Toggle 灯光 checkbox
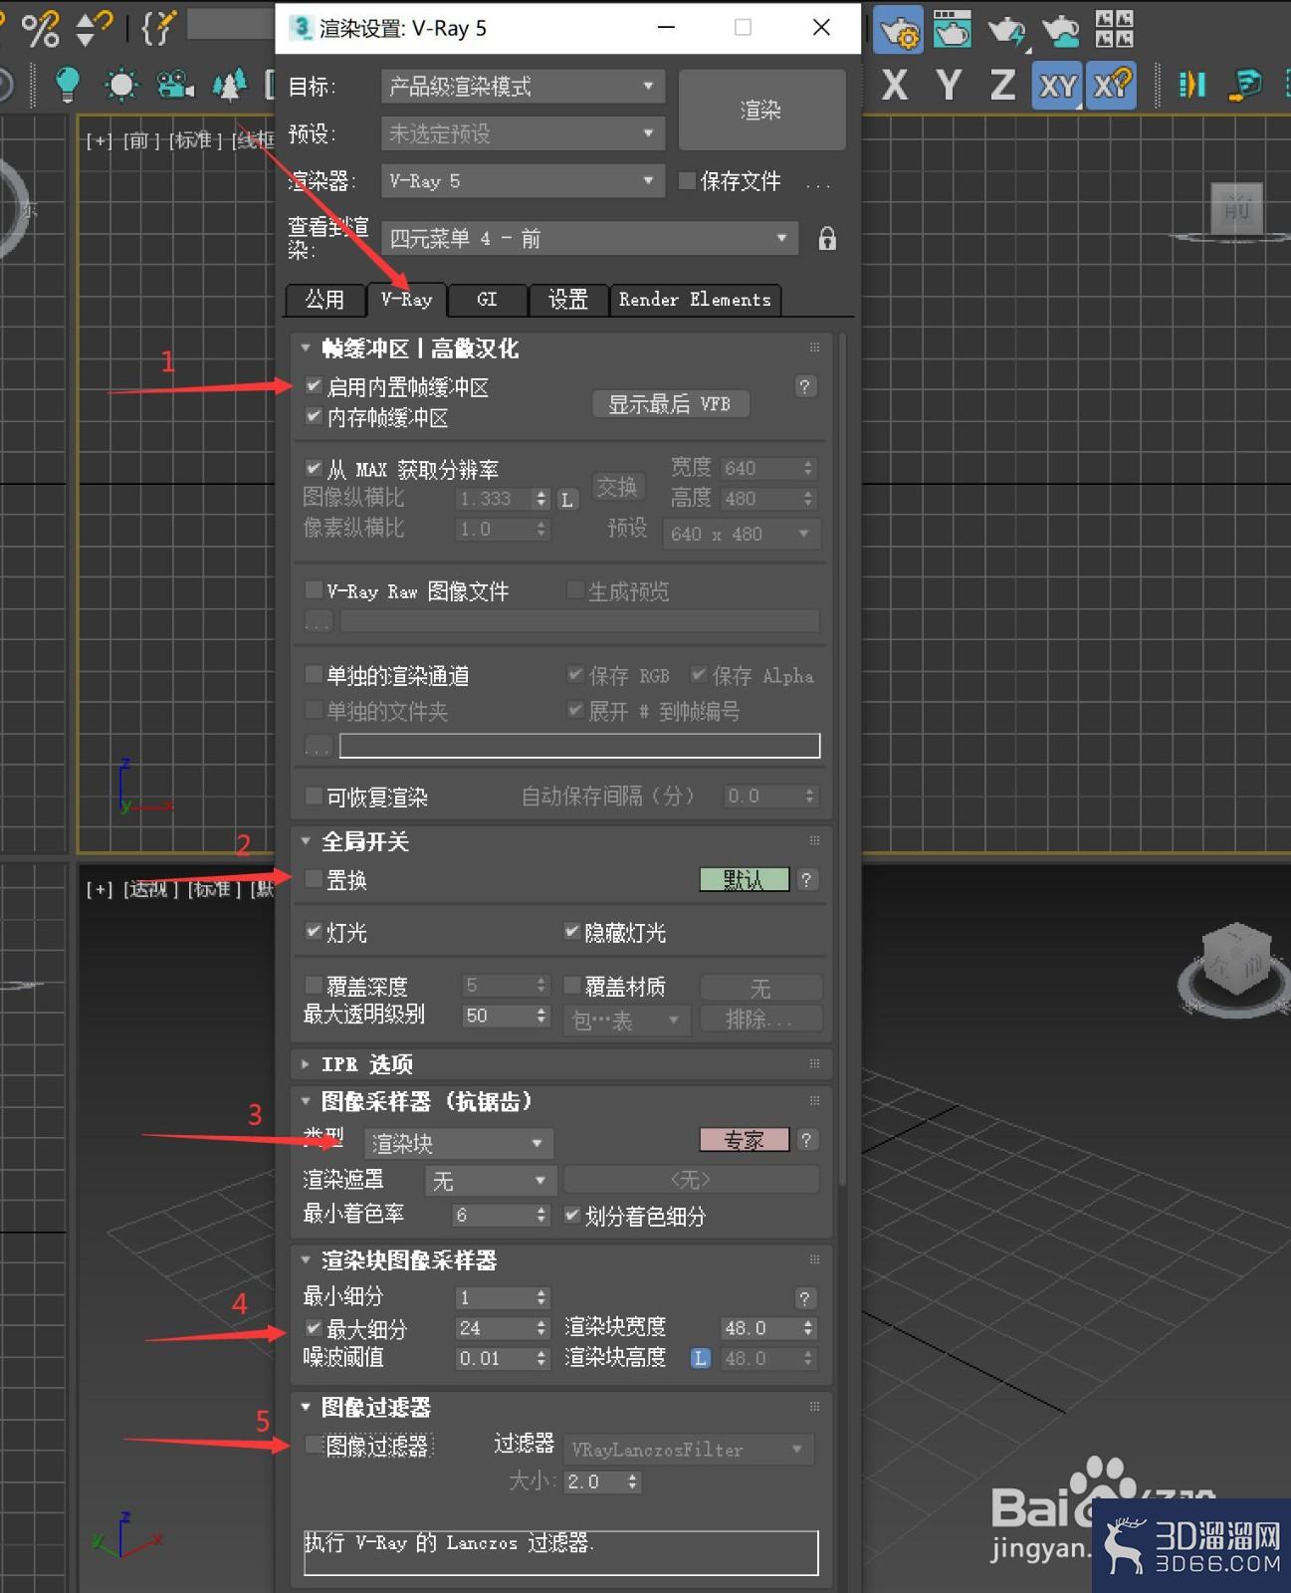Screen dimensions: 1291x1593 [x=314, y=932]
